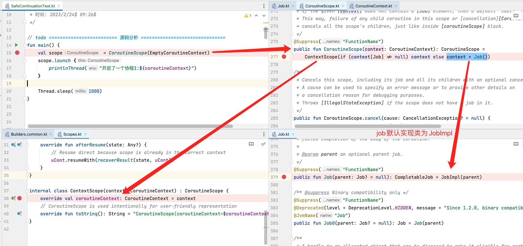This screenshot has width=523, height=246.
Task: Switch to the CoroutineScope.kt tab
Action: [x=322, y=6]
